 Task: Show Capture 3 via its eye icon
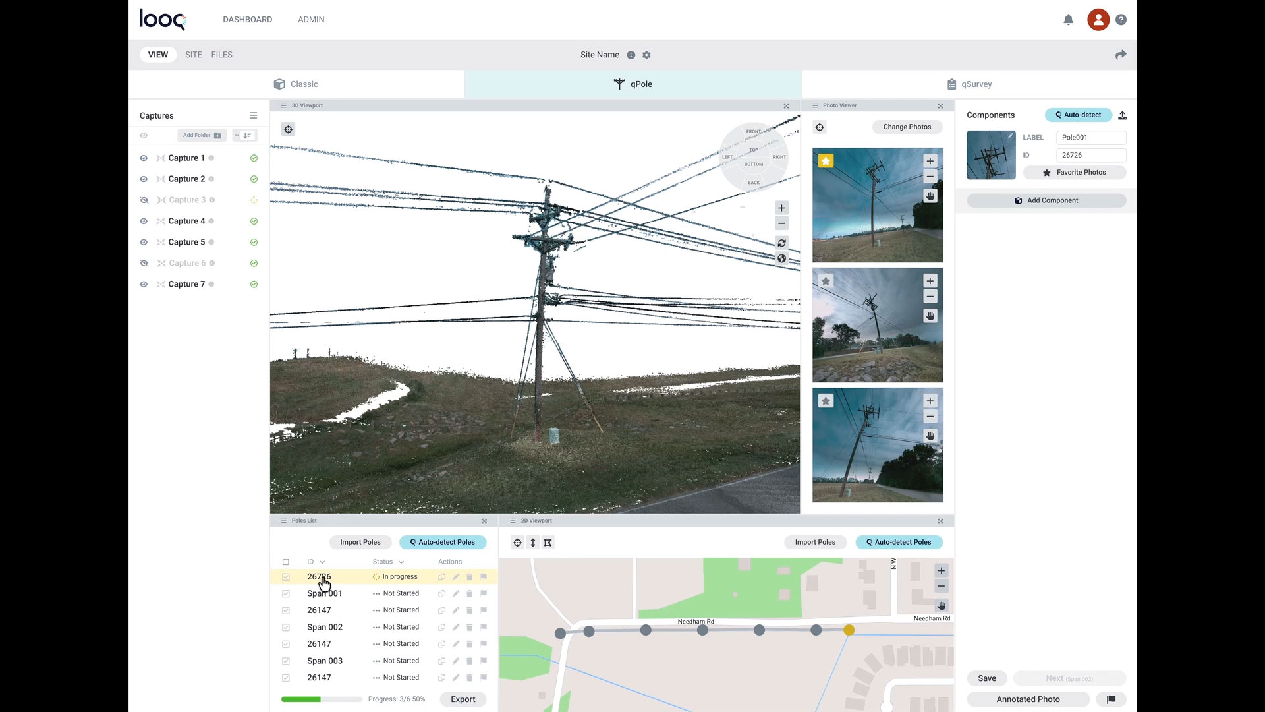point(144,200)
